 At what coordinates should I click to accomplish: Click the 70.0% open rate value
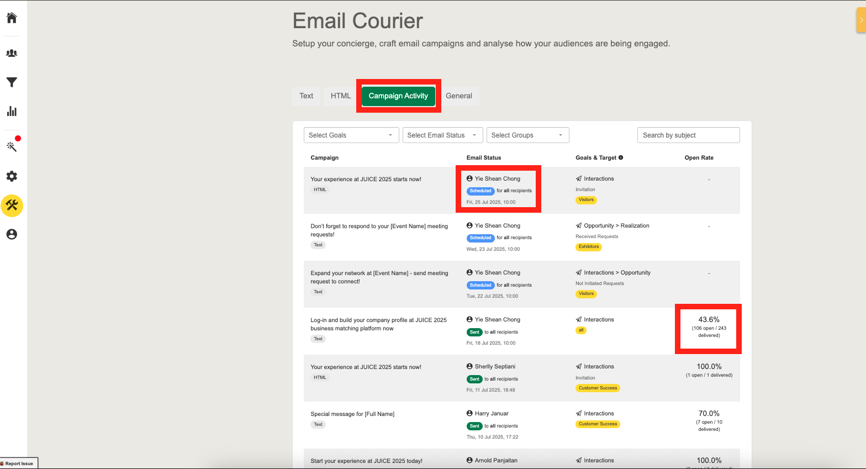[709, 413]
